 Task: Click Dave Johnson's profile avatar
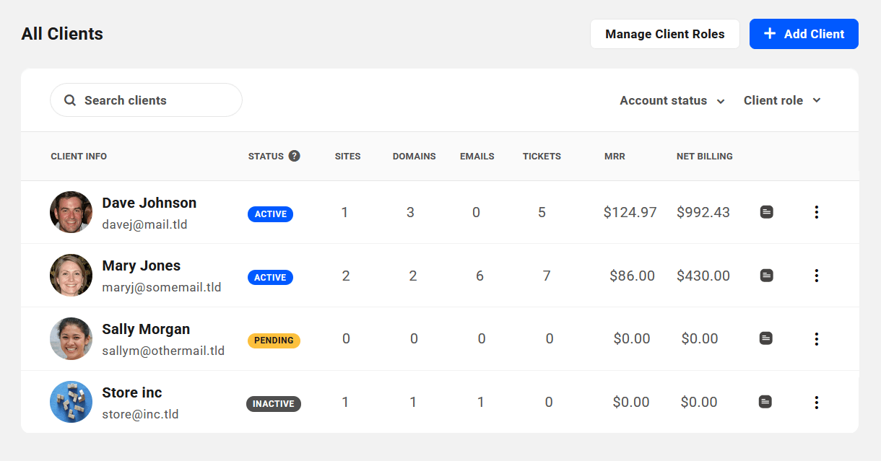pyautogui.click(x=71, y=212)
